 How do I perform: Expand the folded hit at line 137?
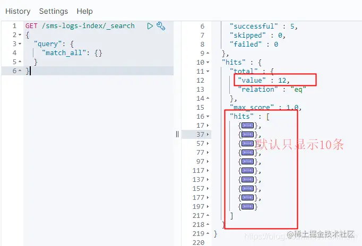pos(208,179)
